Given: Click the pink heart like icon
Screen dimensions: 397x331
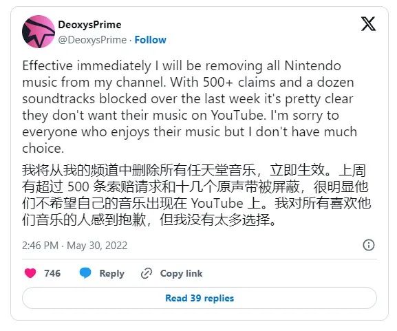Looking at the screenshot, I should click(x=30, y=273).
